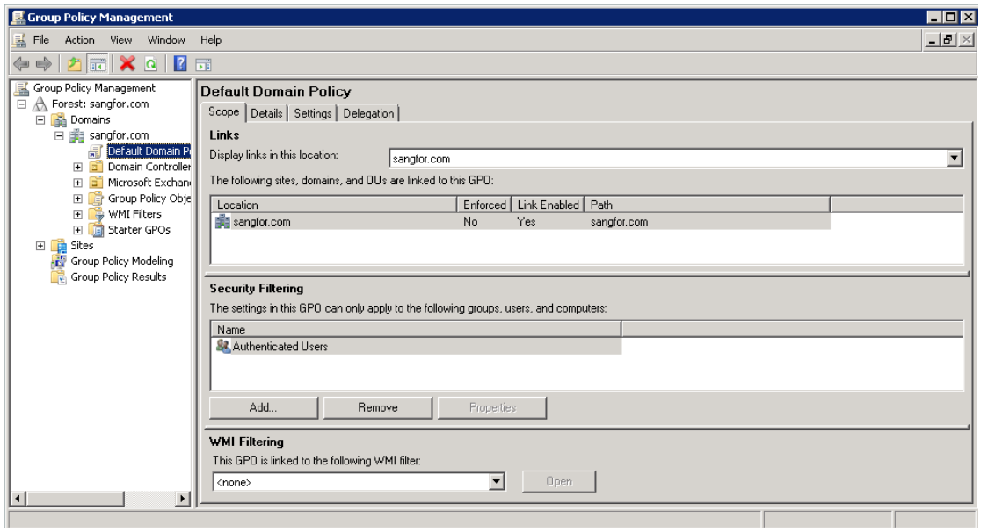The width and height of the screenshot is (981, 532).
Task: Click the Remove button
Action: pyautogui.click(x=377, y=407)
